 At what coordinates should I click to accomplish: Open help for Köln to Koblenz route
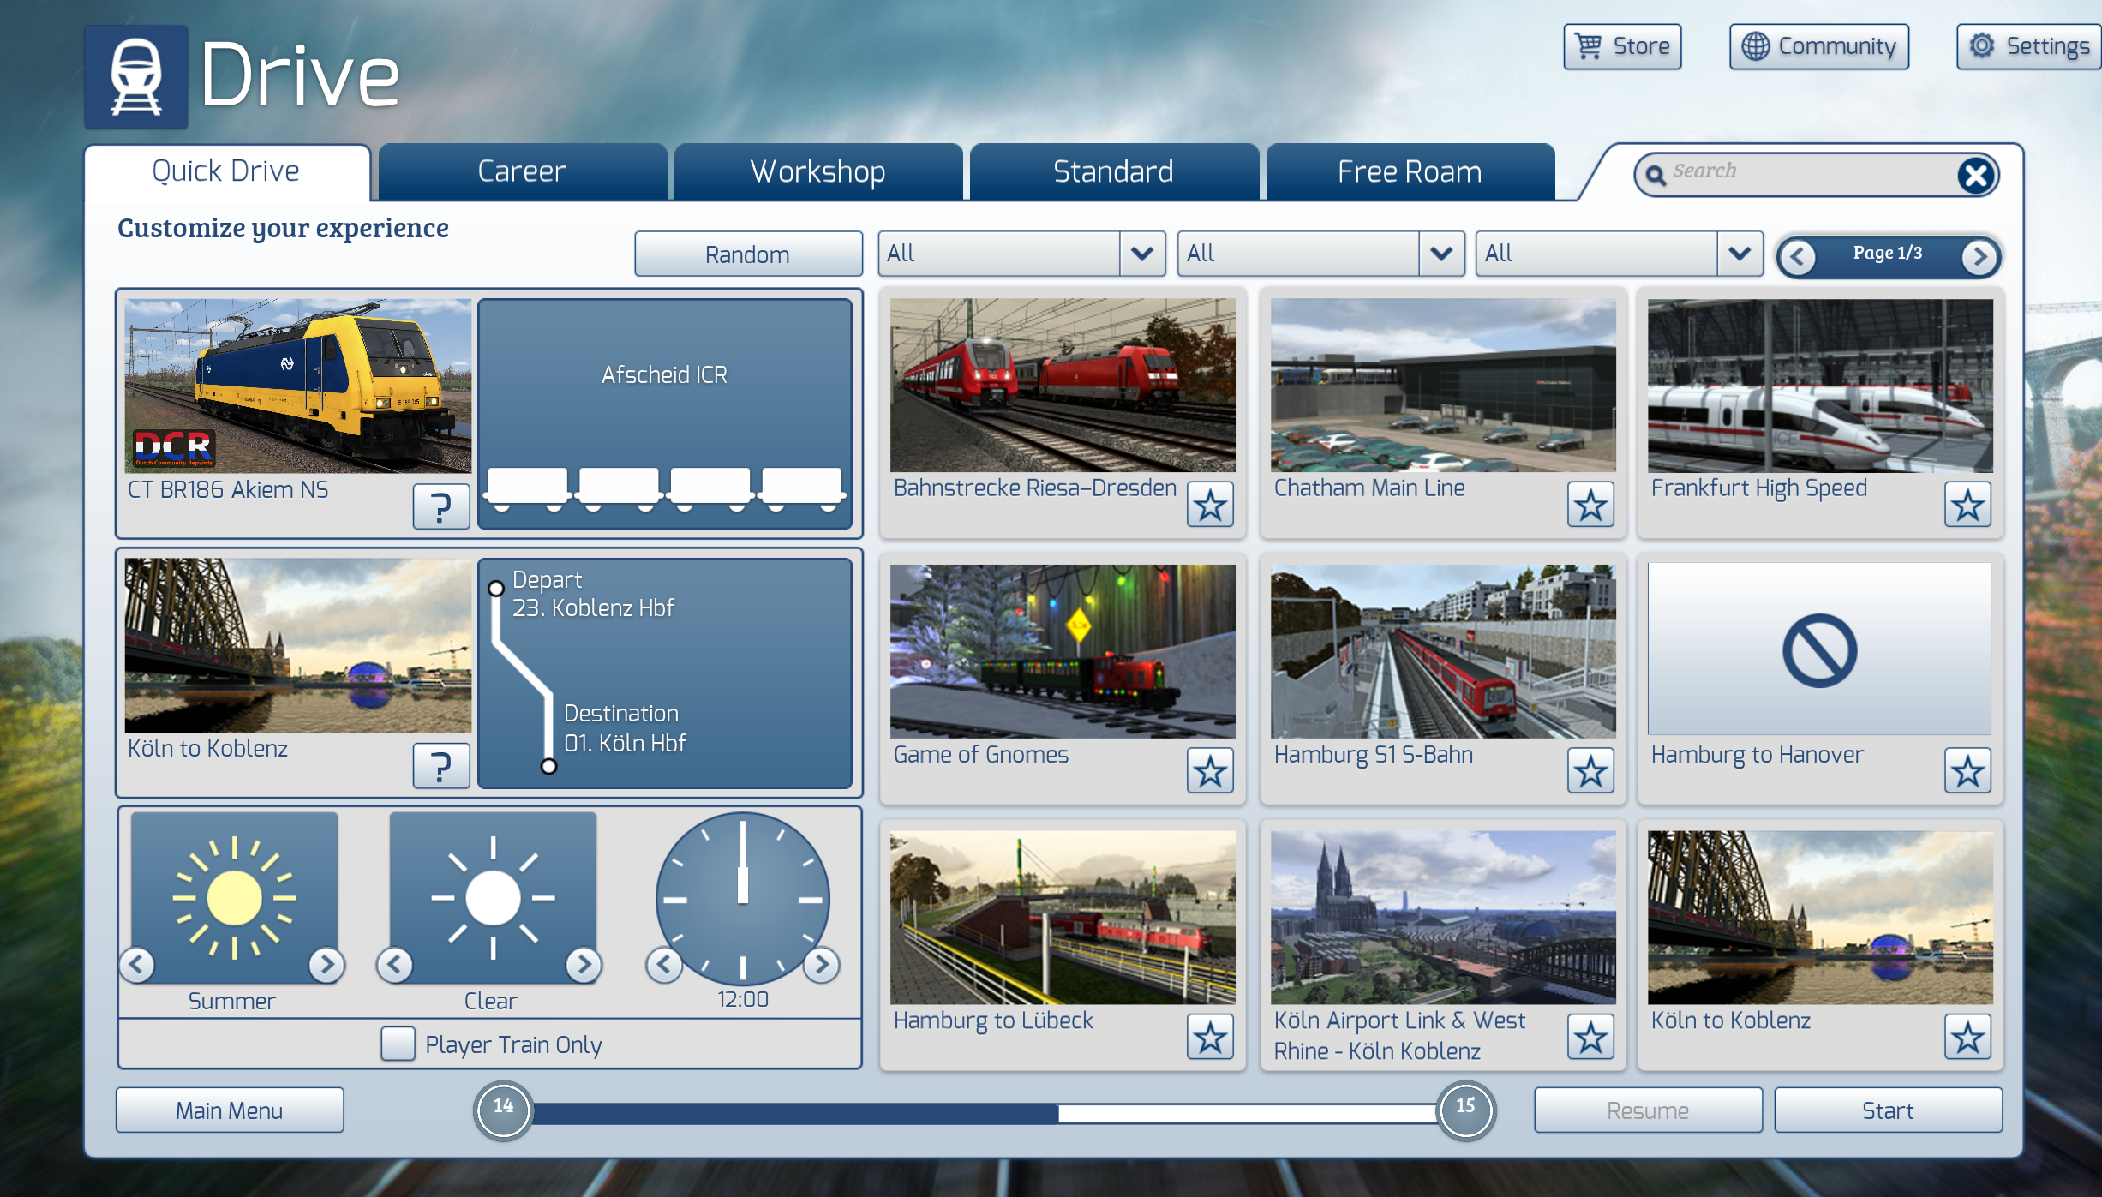[x=441, y=765]
